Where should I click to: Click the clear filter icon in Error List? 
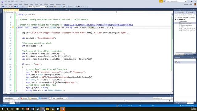coord(50,98)
